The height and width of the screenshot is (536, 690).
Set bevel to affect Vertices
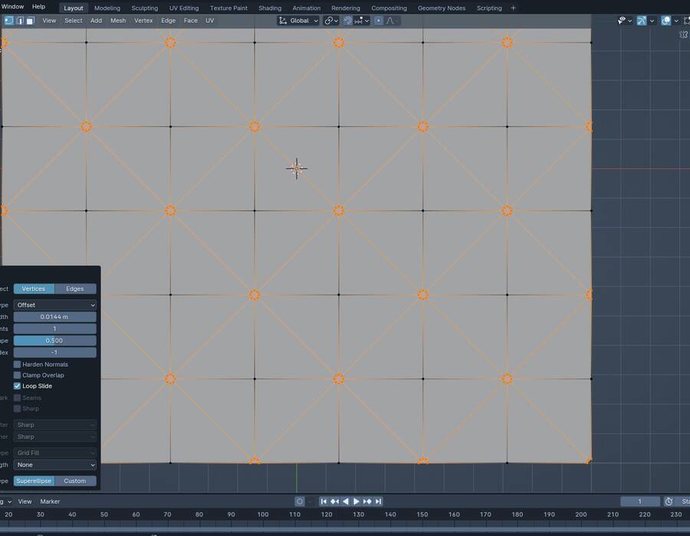(x=34, y=289)
